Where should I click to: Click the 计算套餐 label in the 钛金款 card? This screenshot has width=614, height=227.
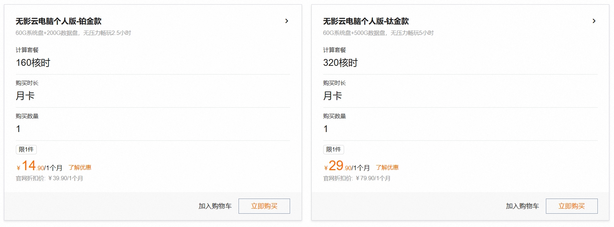[x=334, y=50]
